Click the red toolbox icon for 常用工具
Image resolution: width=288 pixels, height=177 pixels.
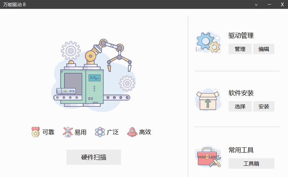point(208,157)
